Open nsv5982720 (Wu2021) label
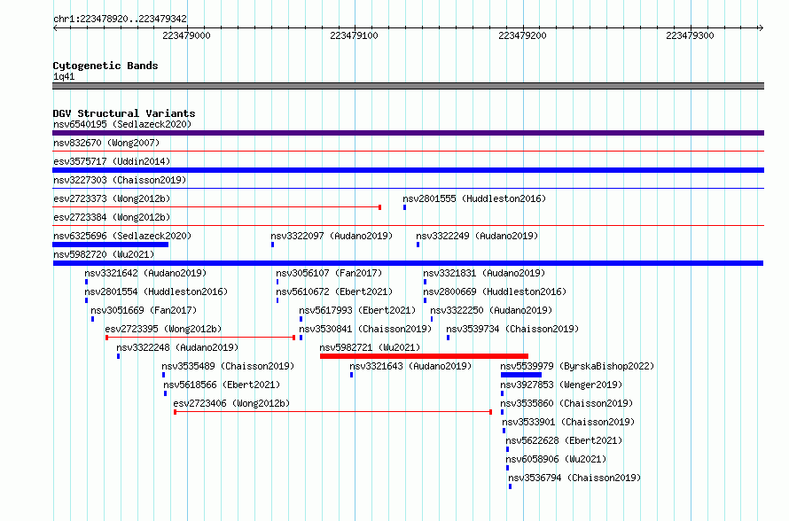 click(104, 254)
